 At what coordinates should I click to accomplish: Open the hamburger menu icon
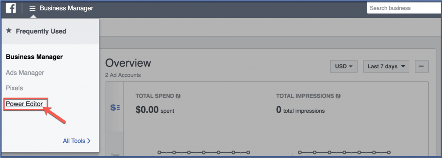(x=32, y=9)
